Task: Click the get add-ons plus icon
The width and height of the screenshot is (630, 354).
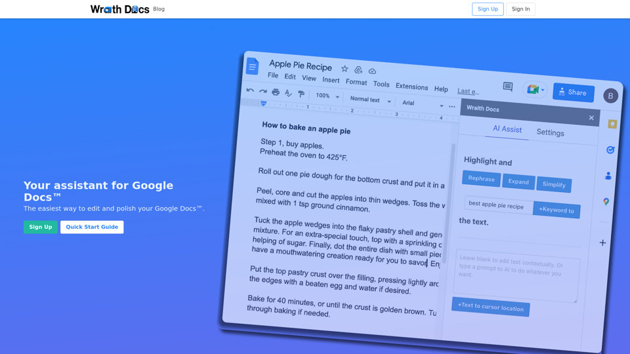Action: 602,243
